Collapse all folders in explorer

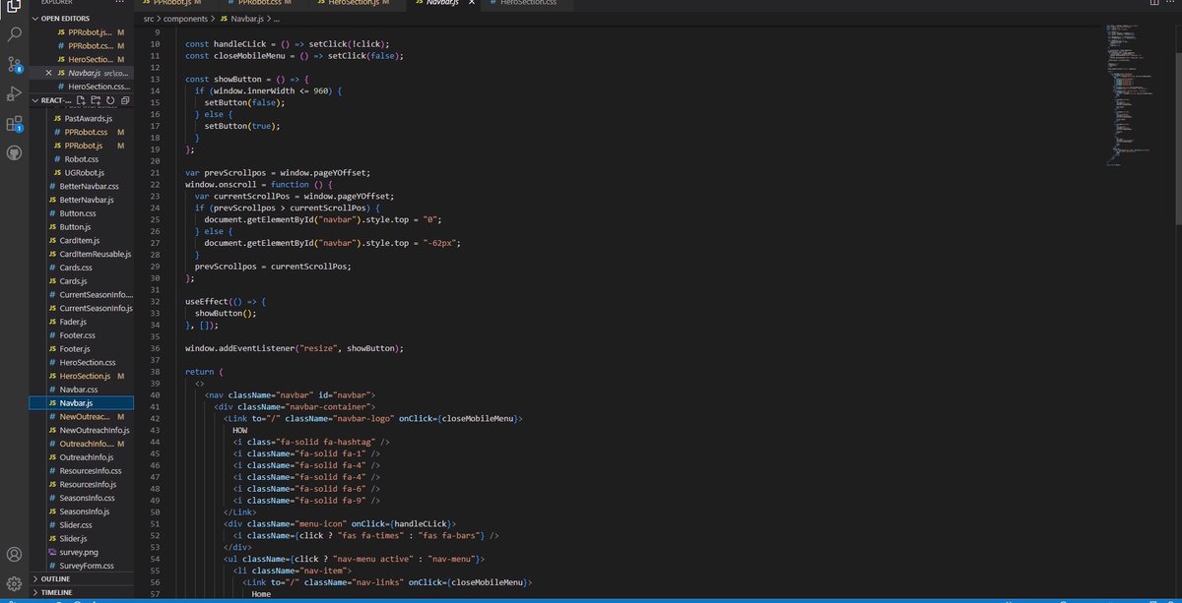point(123,100)
